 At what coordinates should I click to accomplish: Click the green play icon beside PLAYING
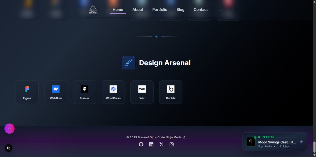point(259,137)
